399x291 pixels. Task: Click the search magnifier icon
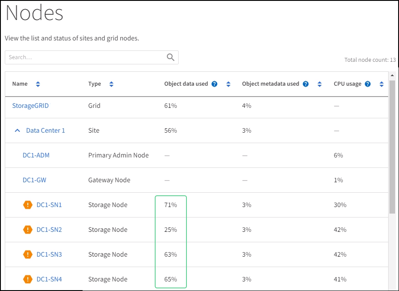coord(170,57)
